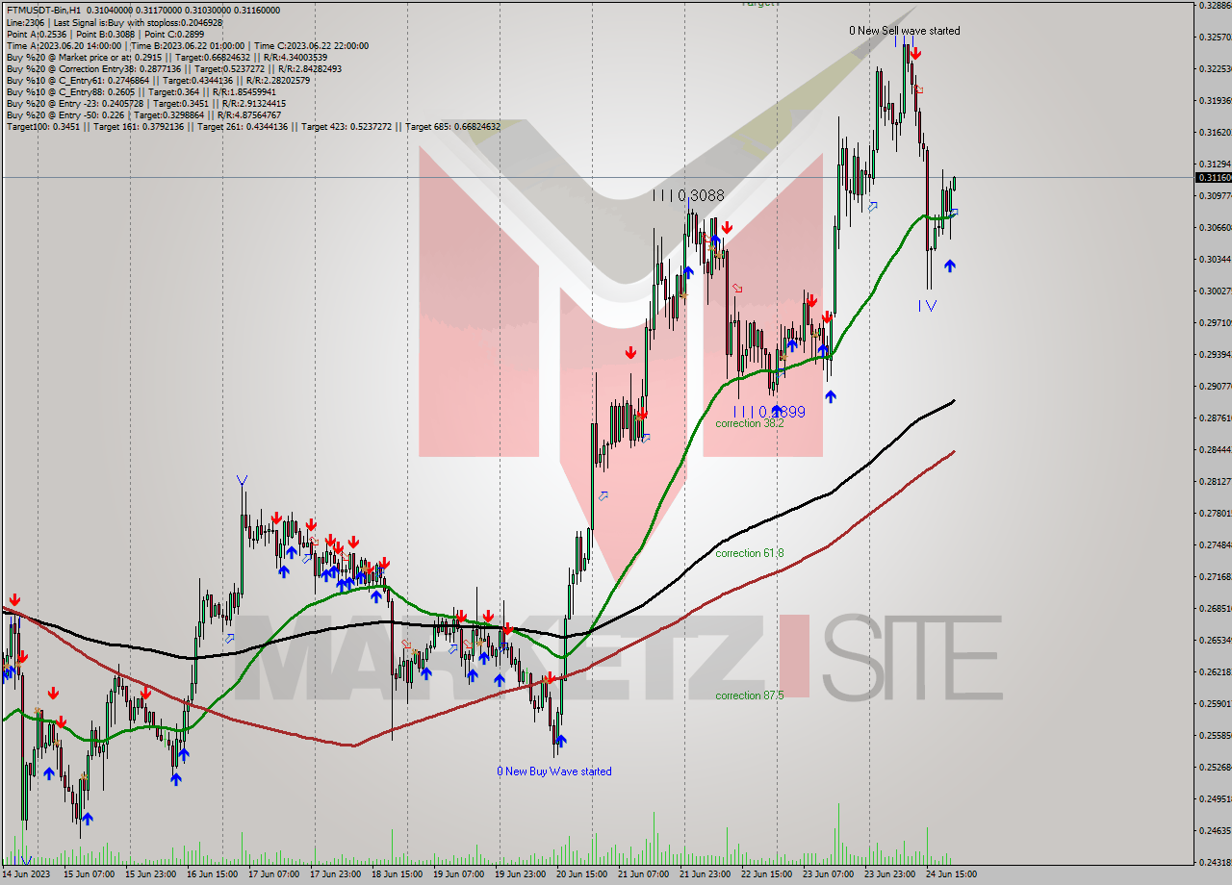1232x885 pixels.
Task: Click the FTMUSDT-Bin,H1 chart title text
Action: pyautogui.click(x=45, y=10)
